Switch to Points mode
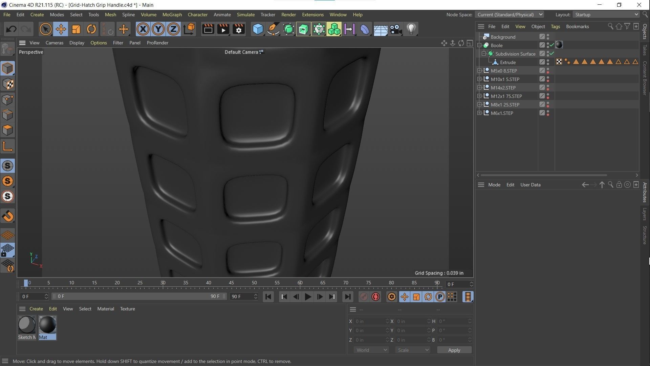Image resolution: width=650 pixels, height=366 pixels. (x=7, y=100)
